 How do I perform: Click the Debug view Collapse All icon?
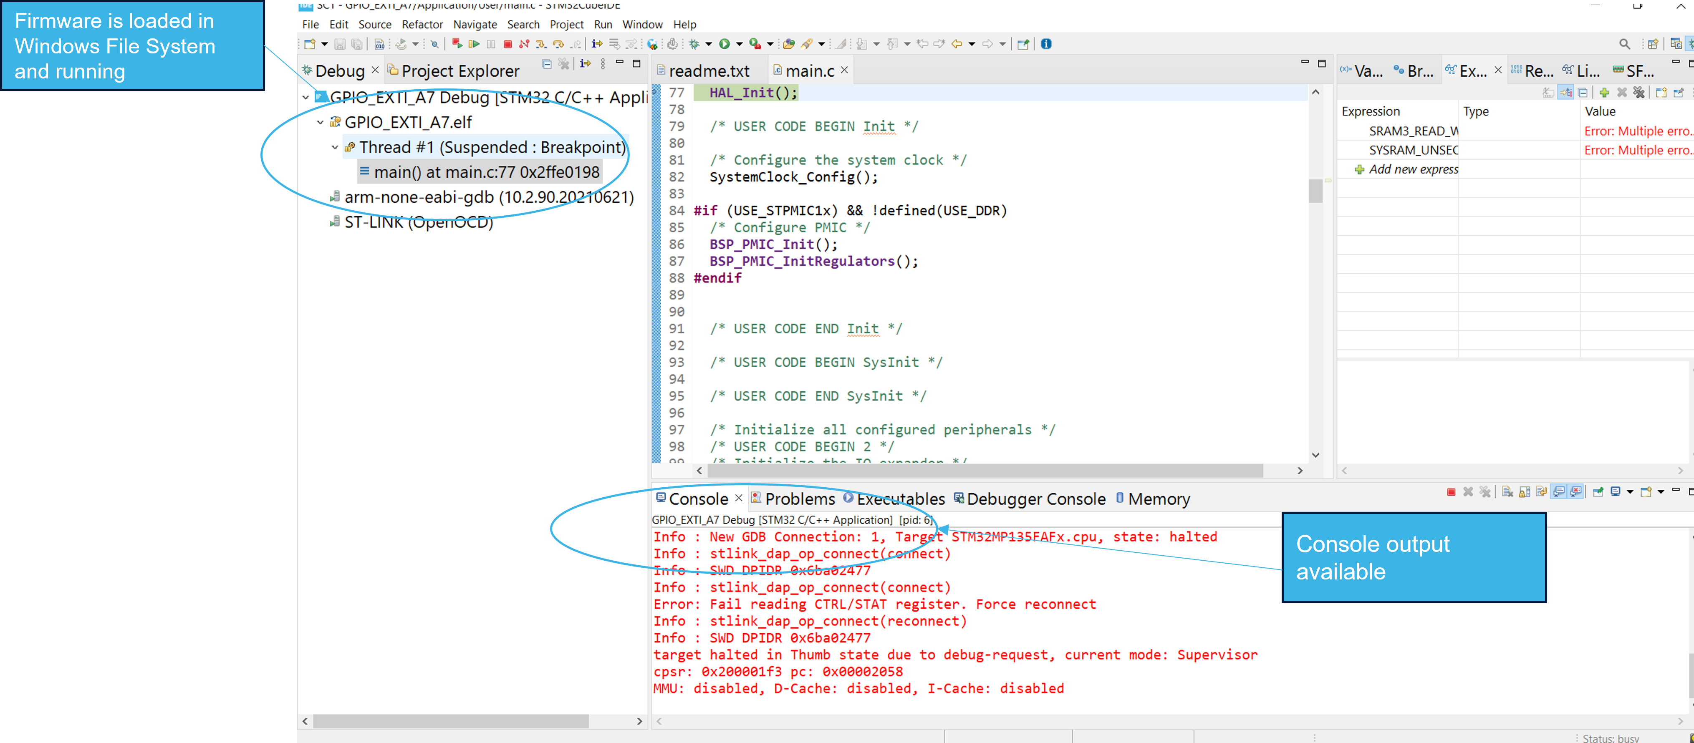546,64
